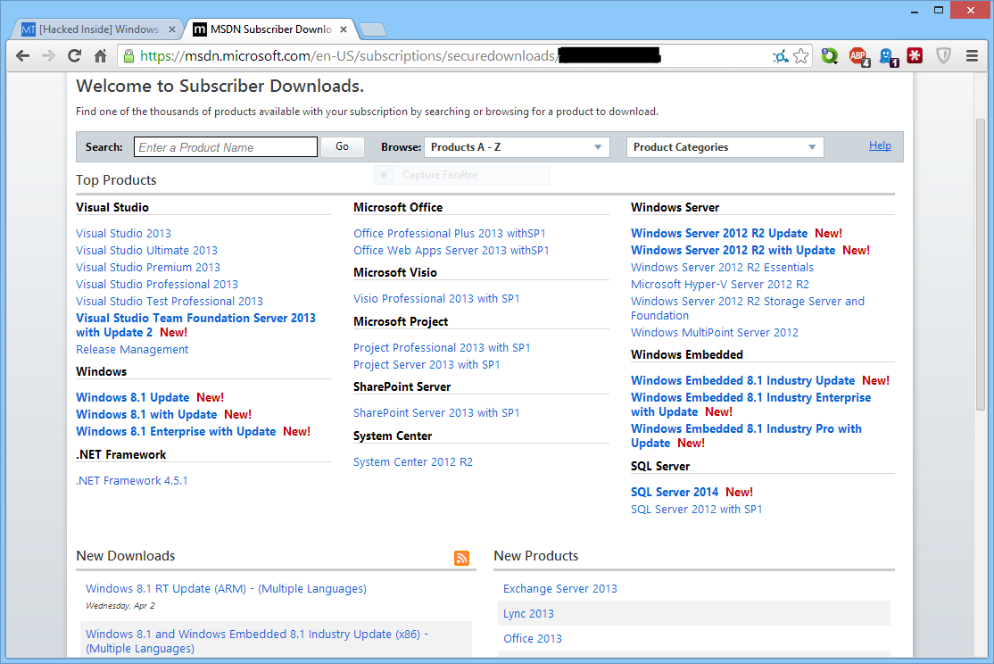994x664 pixels.
Task: Click the RSS feed icon for New Downloads
Action: coord(461,558)
